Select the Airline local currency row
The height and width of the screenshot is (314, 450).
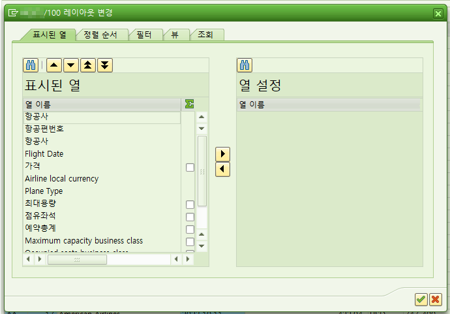[102, 178]
